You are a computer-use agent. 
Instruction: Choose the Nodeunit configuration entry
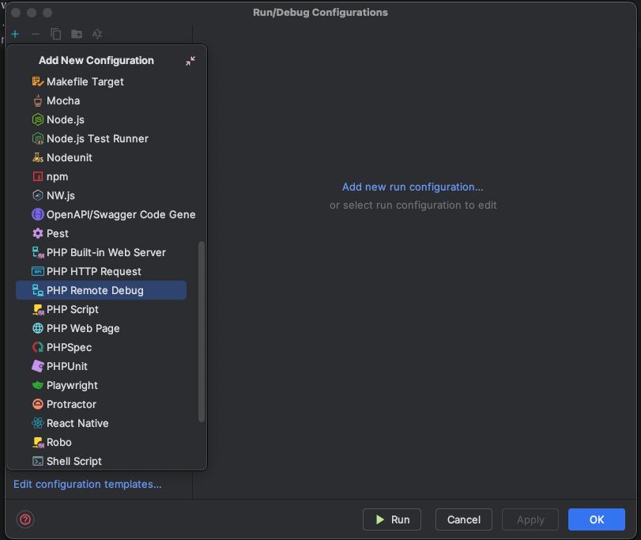[x=101, y=157]
